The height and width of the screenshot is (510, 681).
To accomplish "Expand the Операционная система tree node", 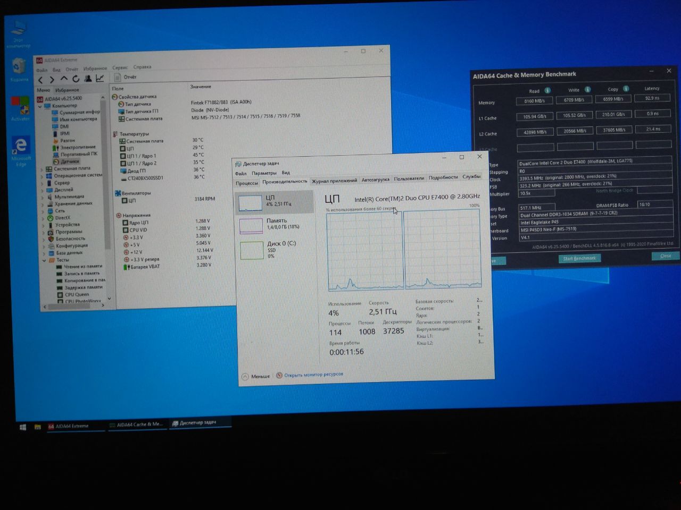I will pyautogui.click(x=42, y=176).
